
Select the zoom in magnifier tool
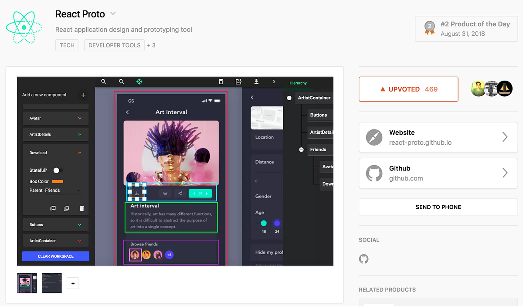104,82
